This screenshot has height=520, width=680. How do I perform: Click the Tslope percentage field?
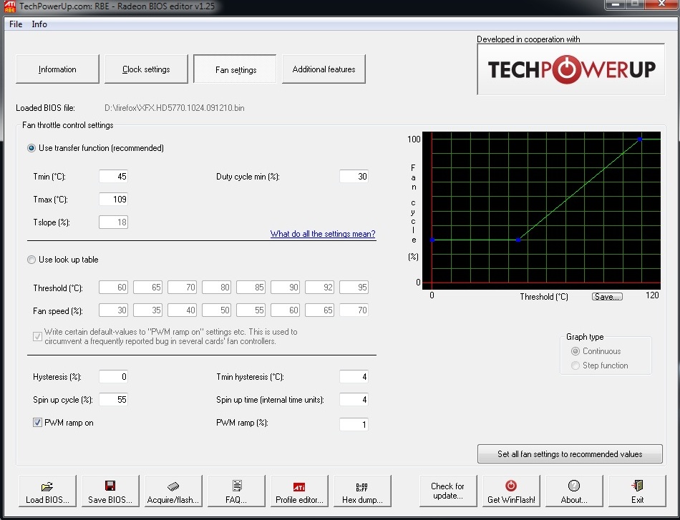point(113,222)
